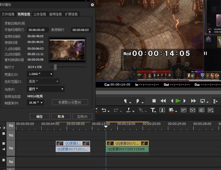The image size is (221, 170).
Task: Open the 帧速率 16.86 dropdown
Action: tap(35, 103)
